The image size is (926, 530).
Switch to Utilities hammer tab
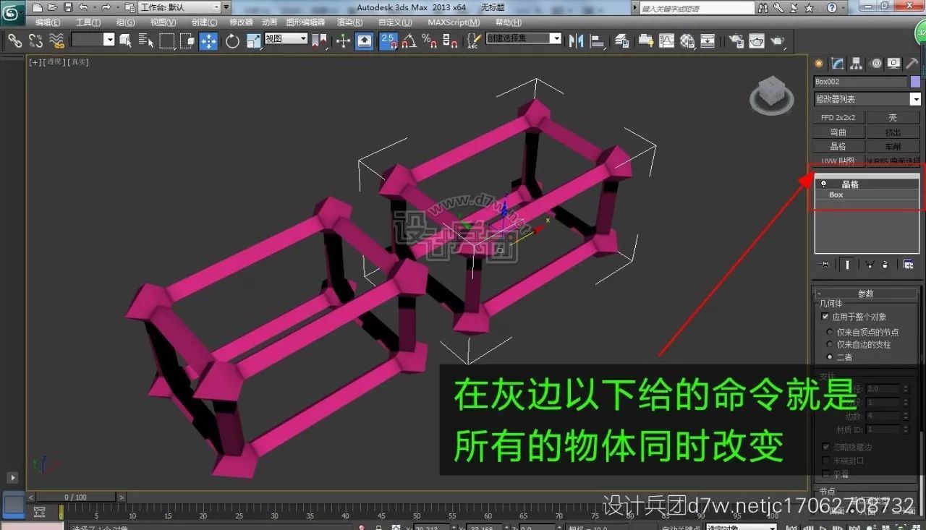[912, 64]
